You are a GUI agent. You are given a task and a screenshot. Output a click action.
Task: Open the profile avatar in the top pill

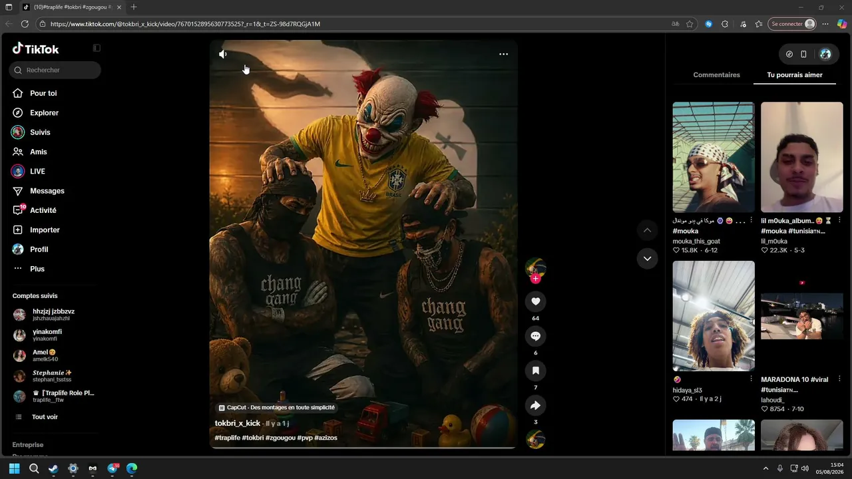(x=825, y=55)
